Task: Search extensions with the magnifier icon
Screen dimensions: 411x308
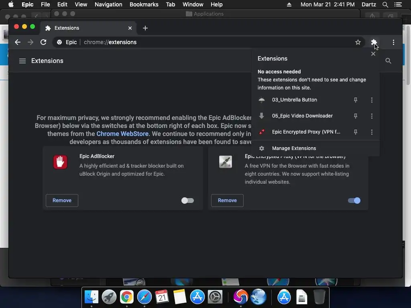Action: click(388, 61)
